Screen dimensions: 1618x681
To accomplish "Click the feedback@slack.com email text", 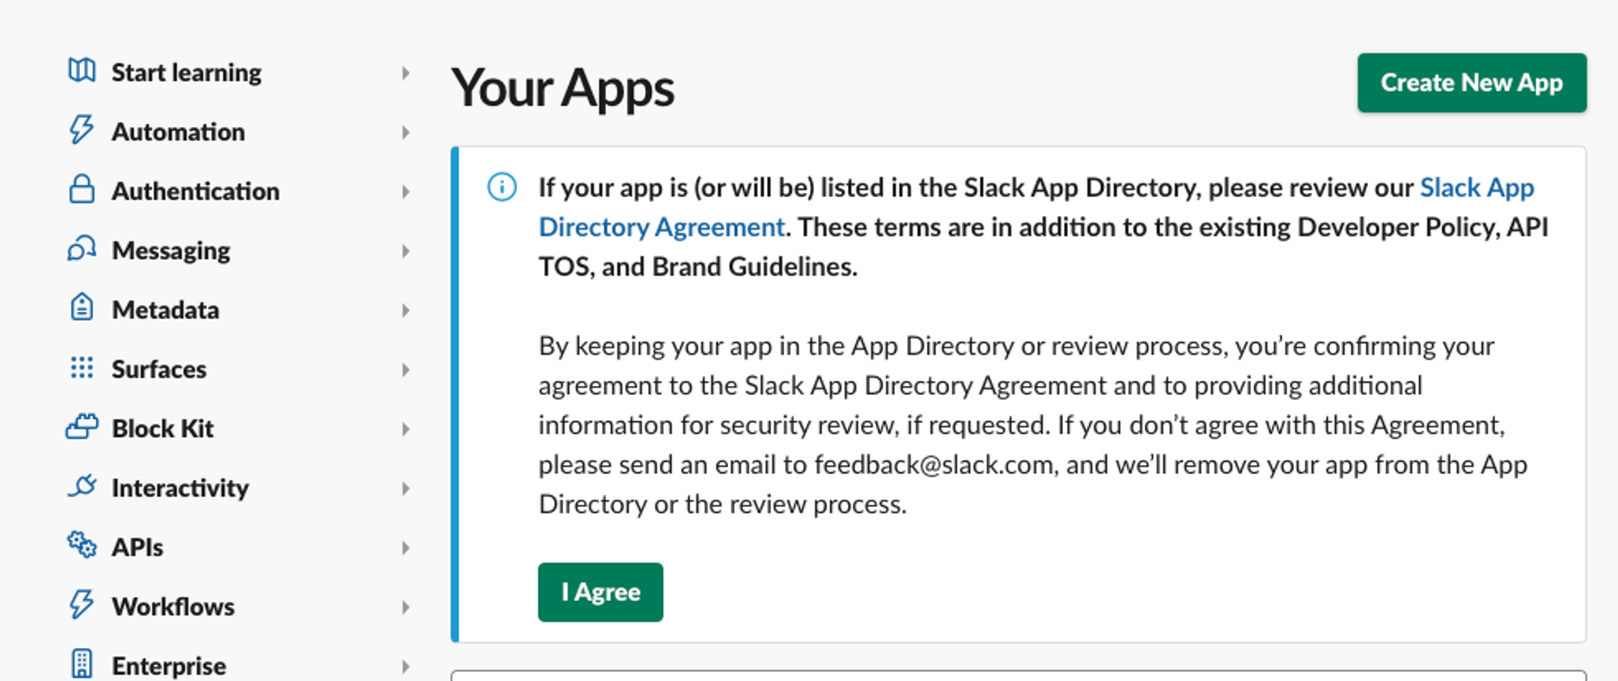I will pyautogui.click(x=934, y=465).
